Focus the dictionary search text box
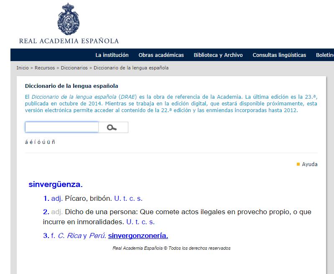The height and width of the screenshot is (274, 334). 61,127
